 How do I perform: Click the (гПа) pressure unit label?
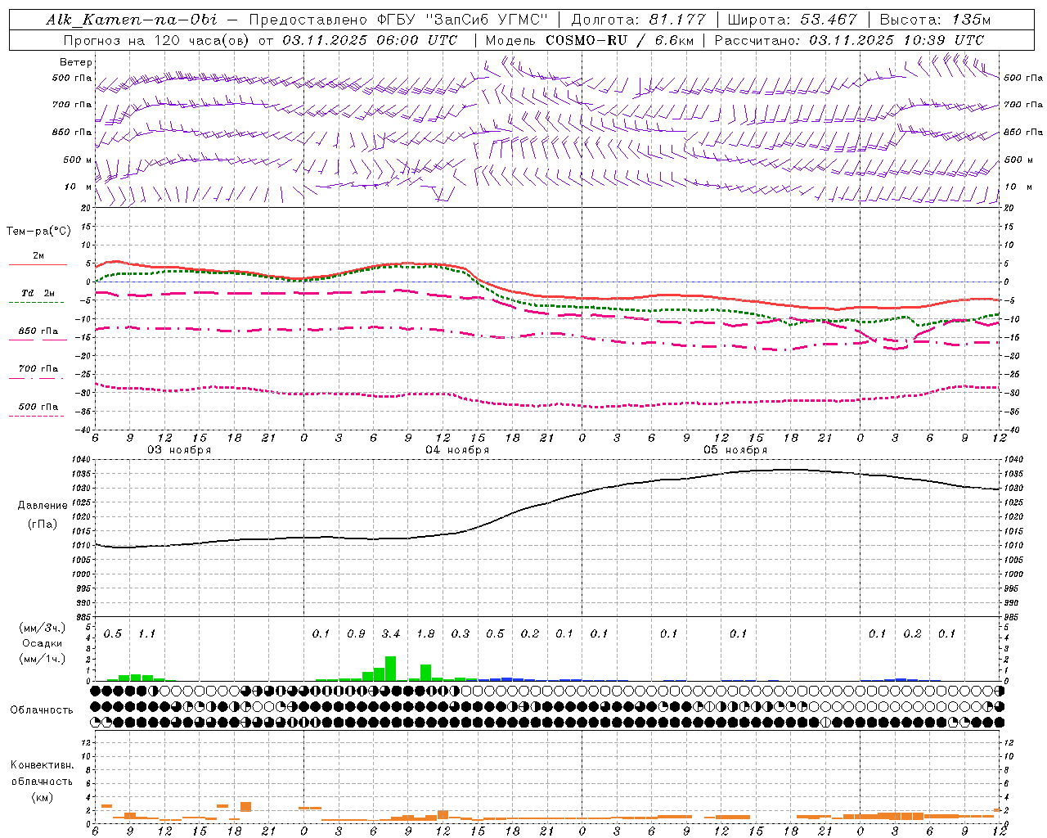tap(43, 525)
